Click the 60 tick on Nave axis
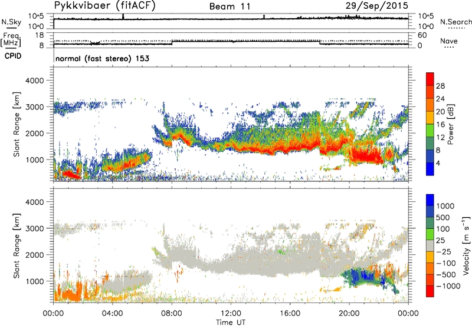The width and height of the screenshot is (472, 326). click(422, 35)
